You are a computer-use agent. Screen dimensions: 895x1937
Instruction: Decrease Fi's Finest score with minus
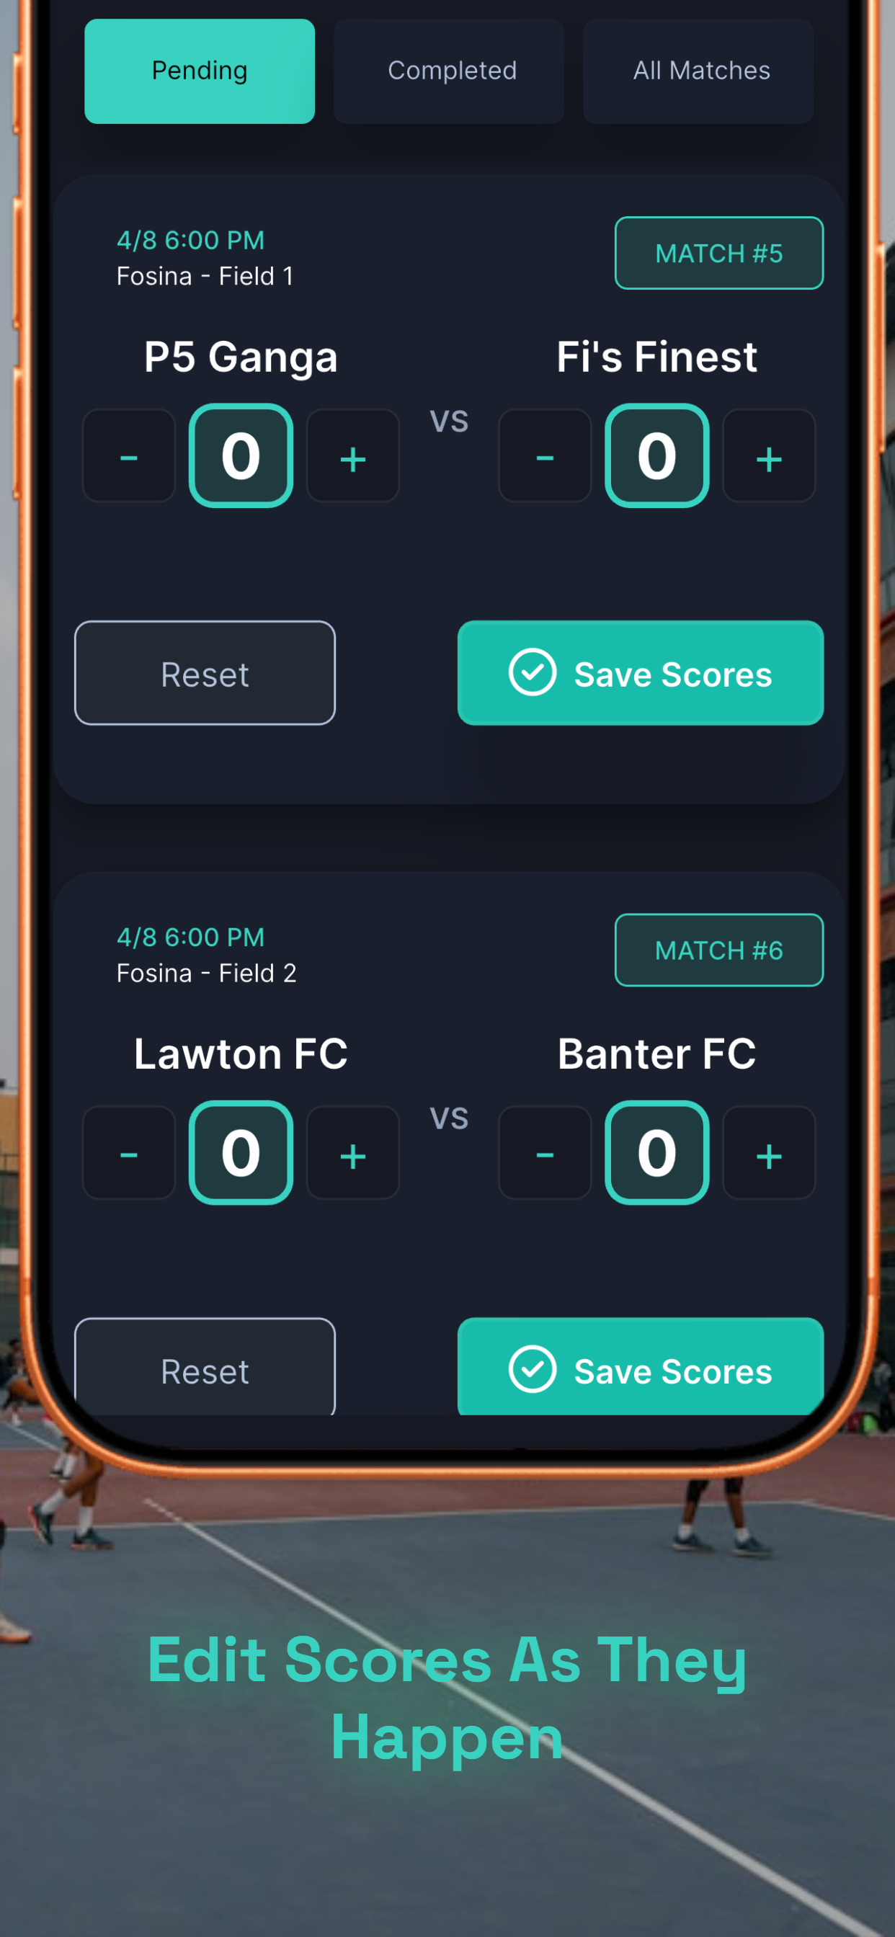[x=545, y=455]
